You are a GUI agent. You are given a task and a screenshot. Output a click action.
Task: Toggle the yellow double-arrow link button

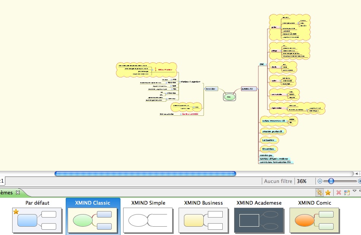point(320,192)
